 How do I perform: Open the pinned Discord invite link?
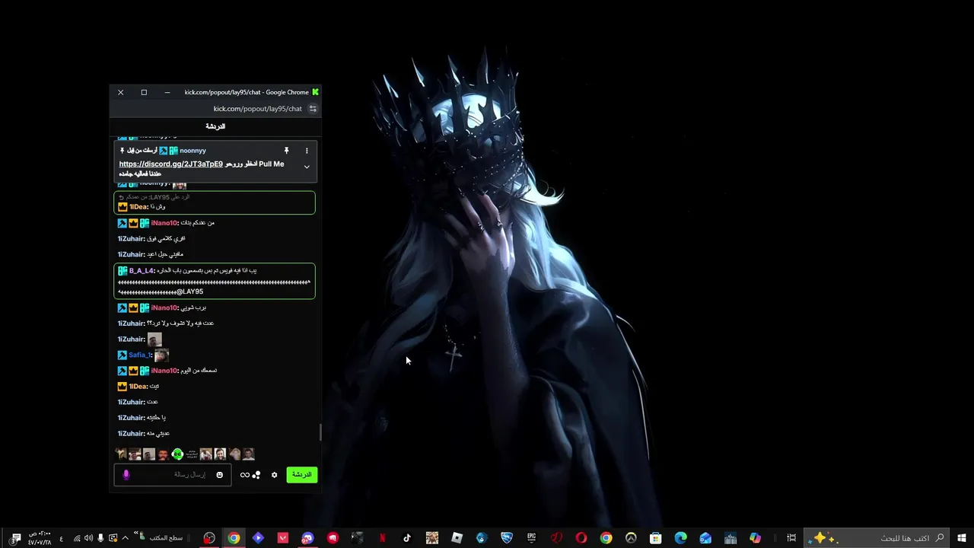(171, 164)
